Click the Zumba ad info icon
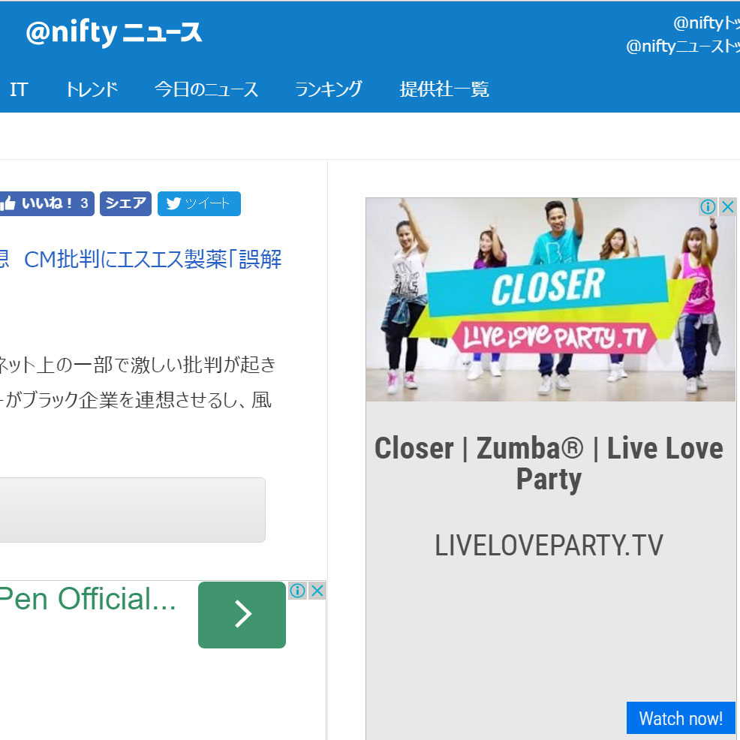 708,206
